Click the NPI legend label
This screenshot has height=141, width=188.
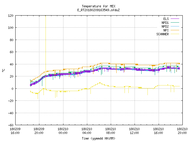coord(166,30)
